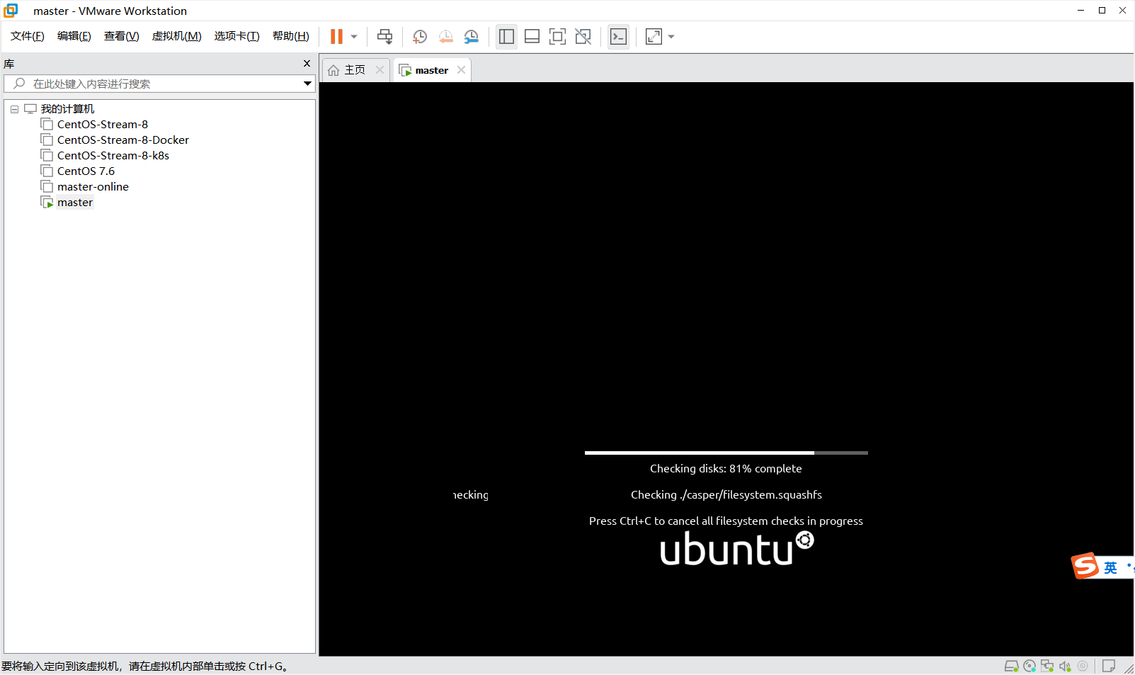The height and width of the screenshot is (675, 1135).
Task: Open the message log icon
Action: tap(1109, 666)
